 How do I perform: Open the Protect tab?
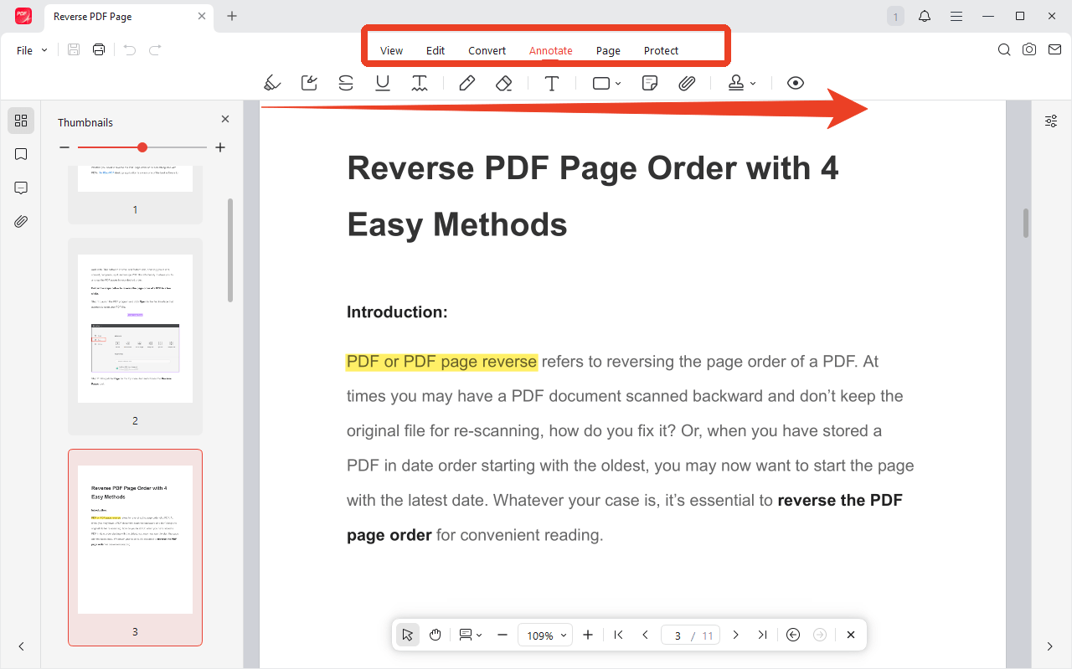(661, 50)
